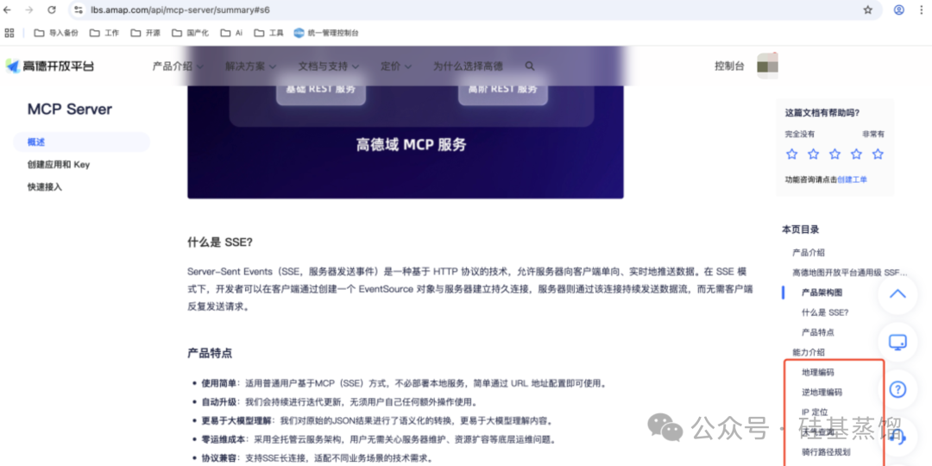Open 控制台 link in header
The image size is (932, 466).
coord(729,66)
